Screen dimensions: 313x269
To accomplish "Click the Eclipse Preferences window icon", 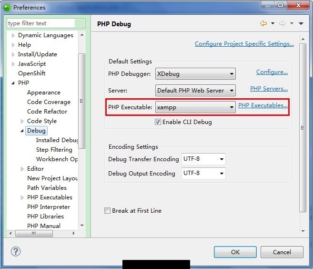I will click(x=7, y=8).
